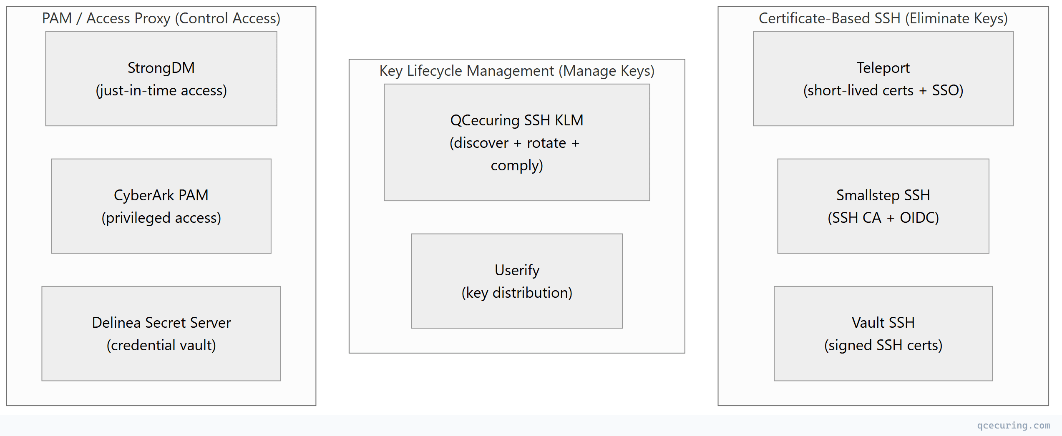This screenshot has height=436, width=1062.
Task: Open the qcecuring.com watermark link
Action: [x=1014, y=425]
